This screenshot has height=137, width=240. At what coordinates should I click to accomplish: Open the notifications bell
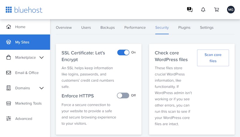203,10
